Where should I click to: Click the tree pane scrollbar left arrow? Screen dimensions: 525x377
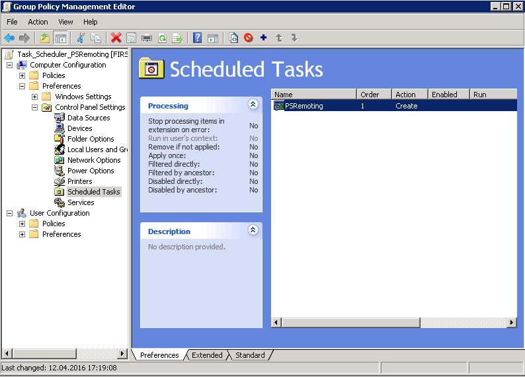7,353
